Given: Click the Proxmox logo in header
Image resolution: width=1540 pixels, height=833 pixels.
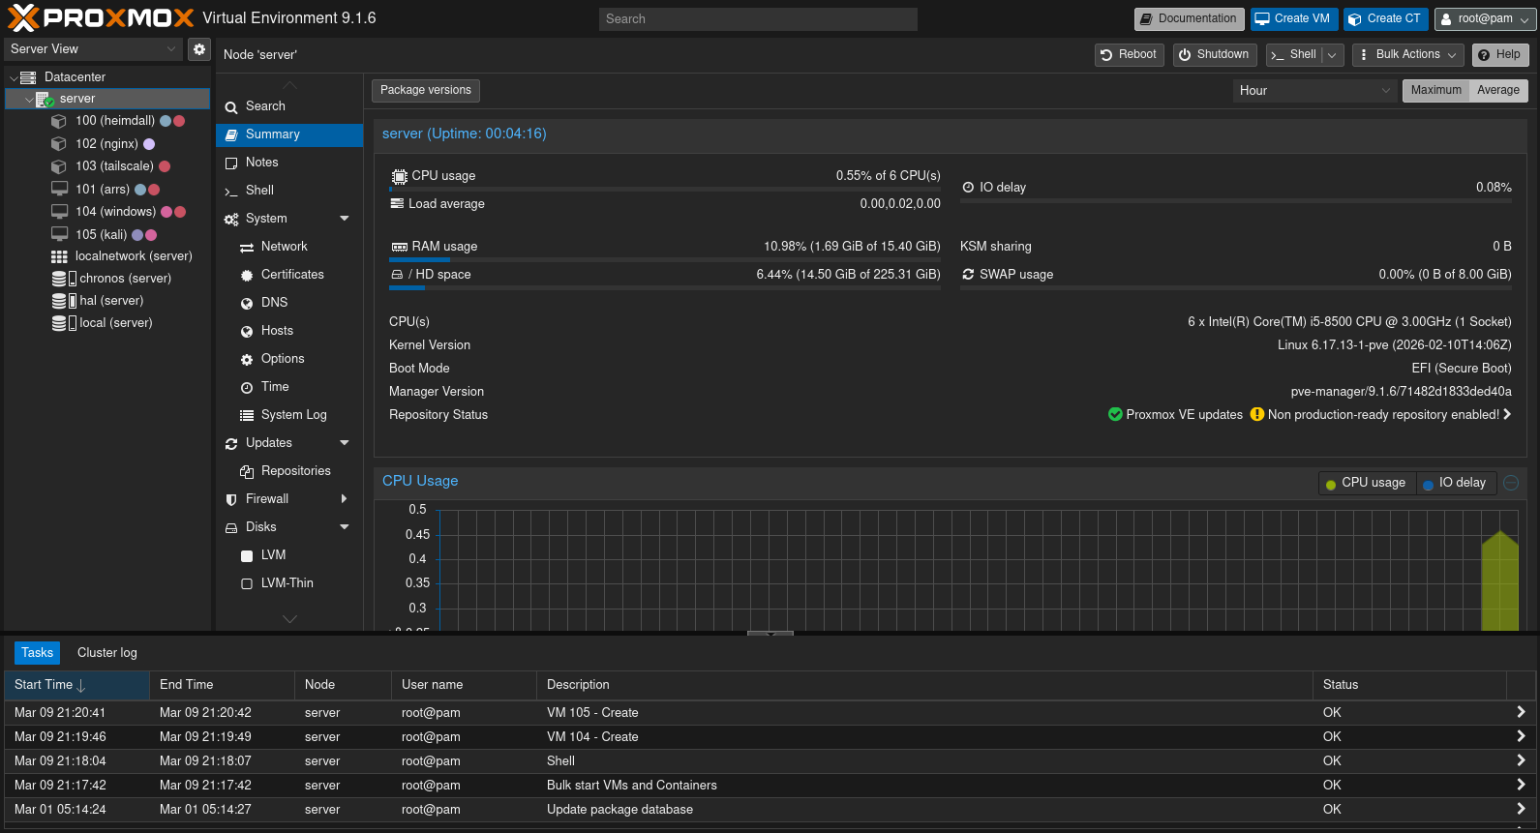Looking at the screenshot, I should click(102, 18).
